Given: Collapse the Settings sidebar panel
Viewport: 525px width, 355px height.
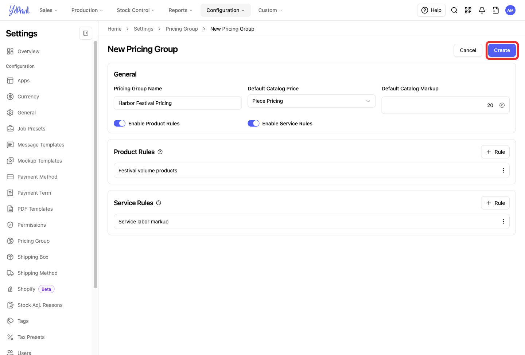Looking at the screenshot, I should tap(86, 33).
